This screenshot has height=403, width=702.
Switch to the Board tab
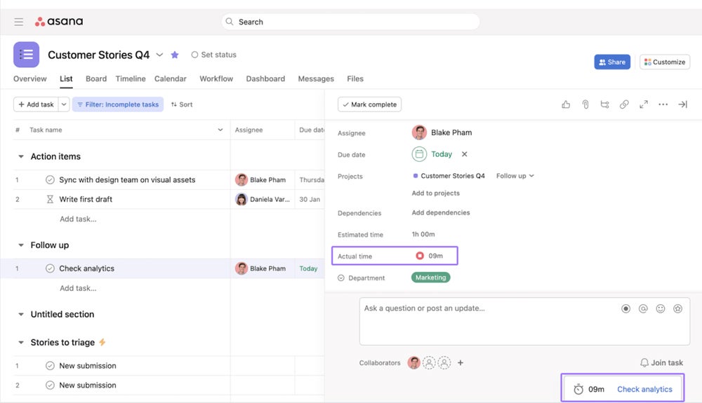[96, 79]
